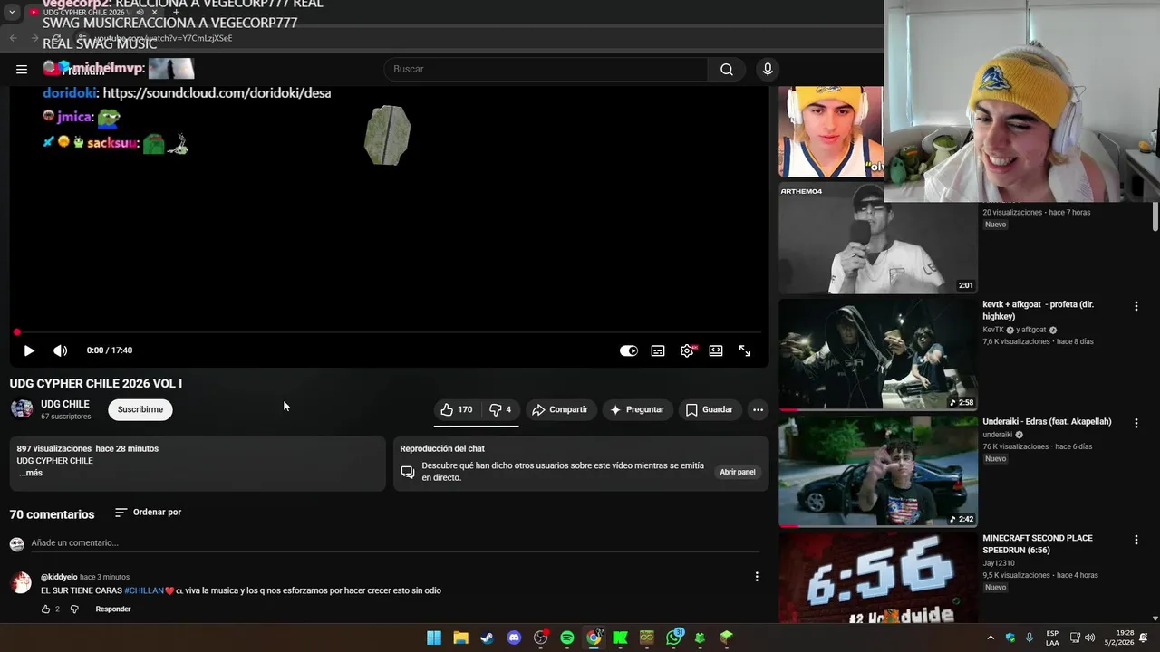Mute the video using the volume icon

point(60,350)
